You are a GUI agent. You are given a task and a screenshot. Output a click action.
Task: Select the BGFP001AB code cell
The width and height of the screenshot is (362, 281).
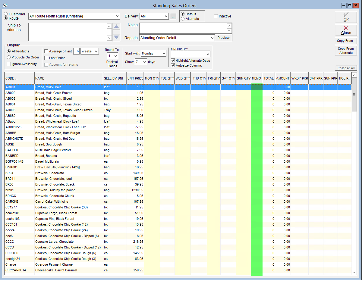pyautogui.click(x=19, y=161)
